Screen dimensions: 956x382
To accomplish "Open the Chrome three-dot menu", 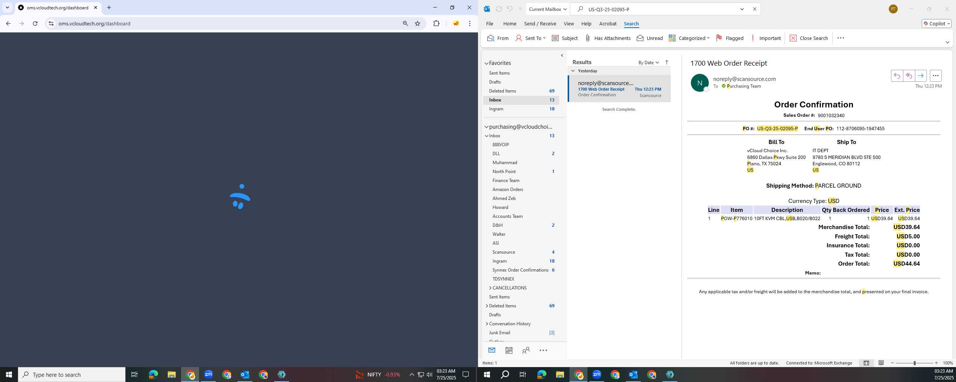I will pyautogui.click(x=470, y=24).
